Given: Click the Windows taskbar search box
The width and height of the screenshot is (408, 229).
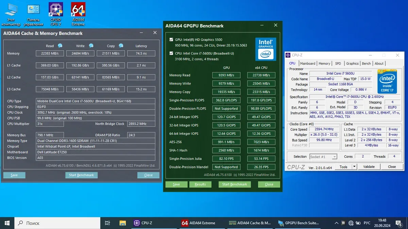Looking at the screenshot, I should (x=57, y=223).
